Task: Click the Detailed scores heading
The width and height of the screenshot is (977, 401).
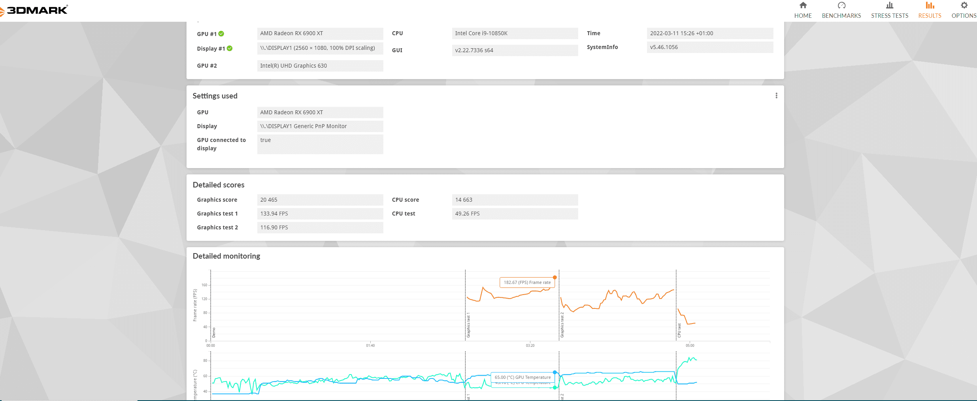Action: 219,185
